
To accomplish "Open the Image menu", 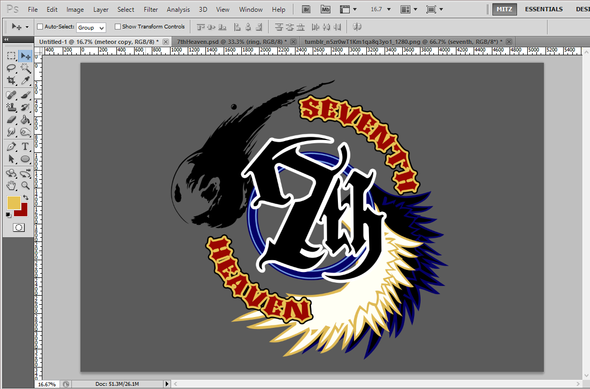I will pos(75,10).
